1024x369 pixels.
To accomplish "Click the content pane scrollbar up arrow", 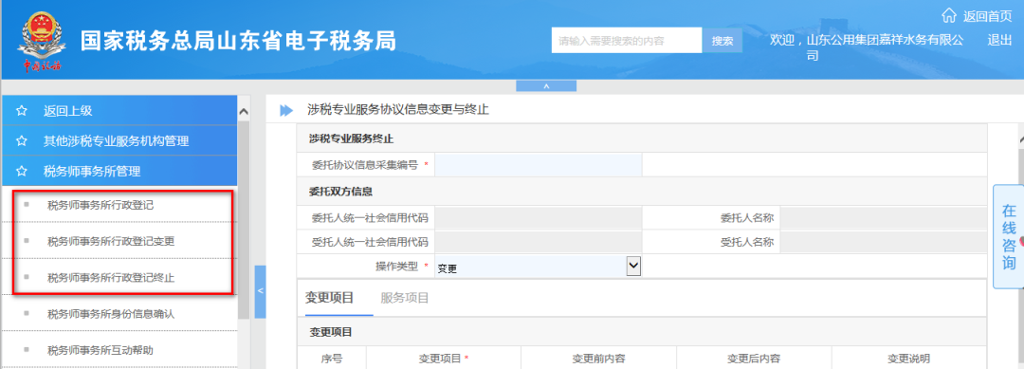I will (x=1020, y=139).
